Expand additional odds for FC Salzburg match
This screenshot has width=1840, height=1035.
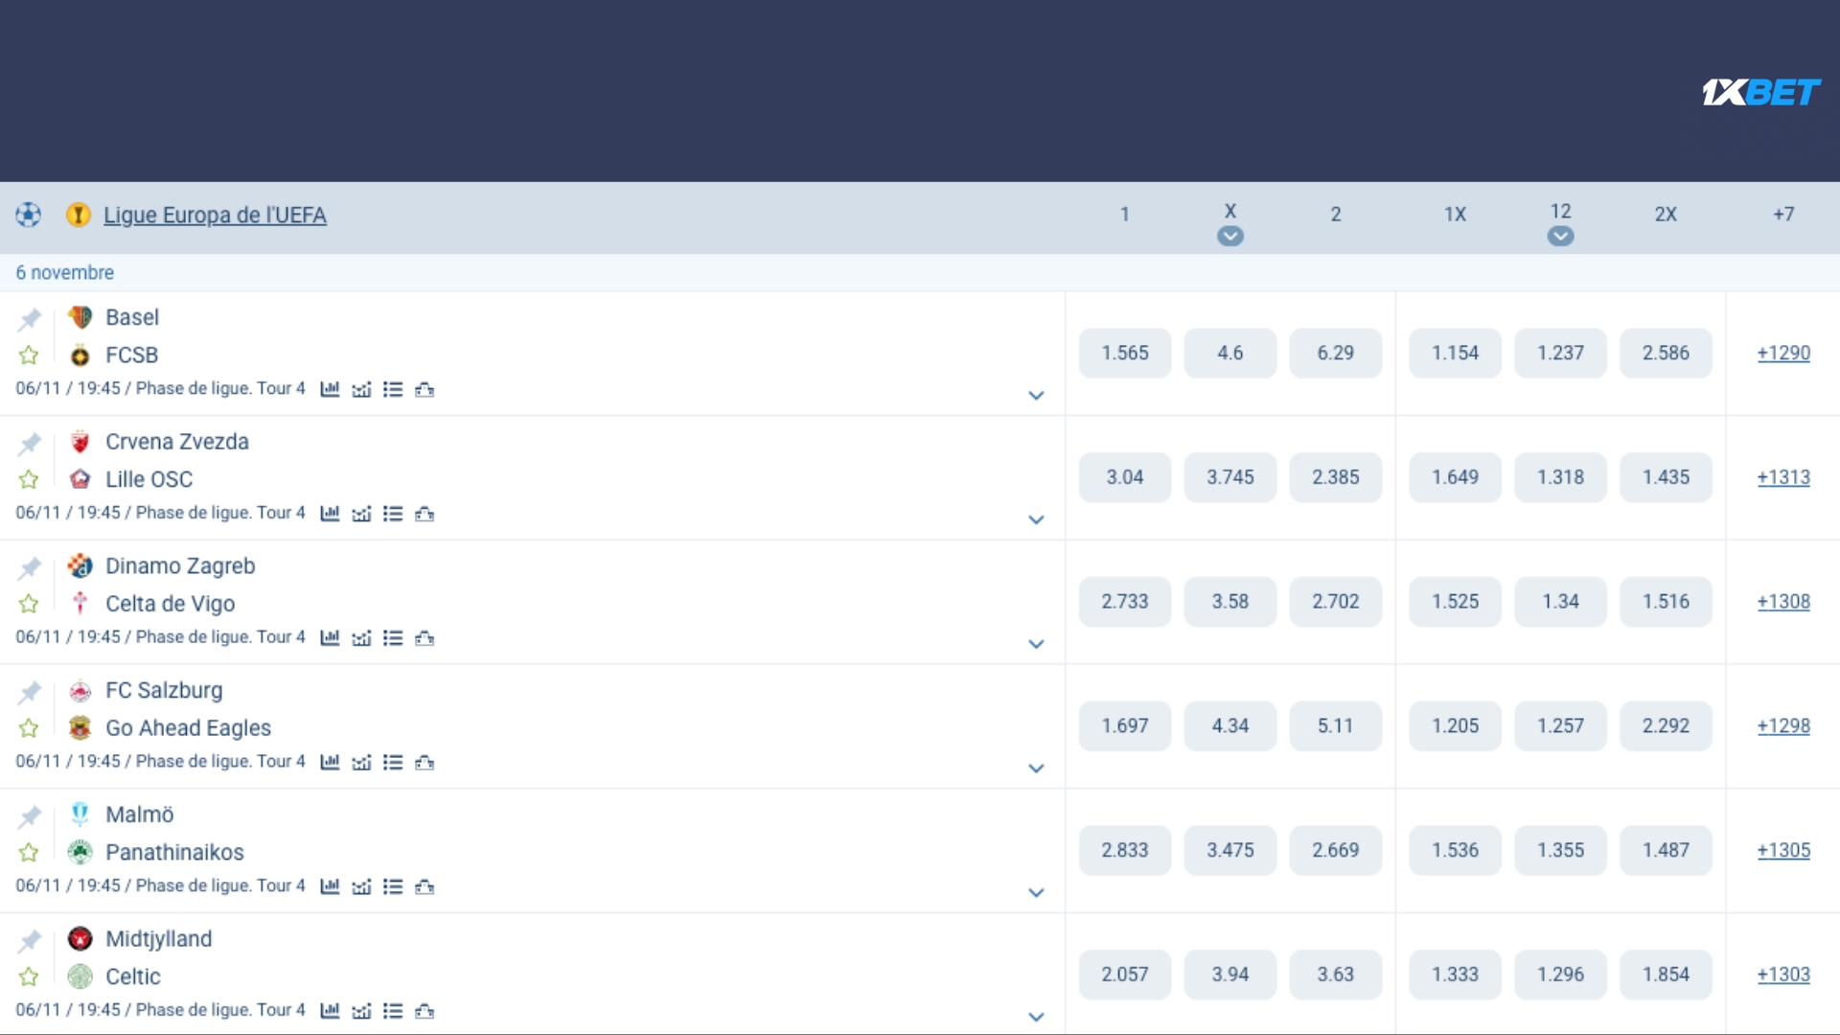[1036, 769]
